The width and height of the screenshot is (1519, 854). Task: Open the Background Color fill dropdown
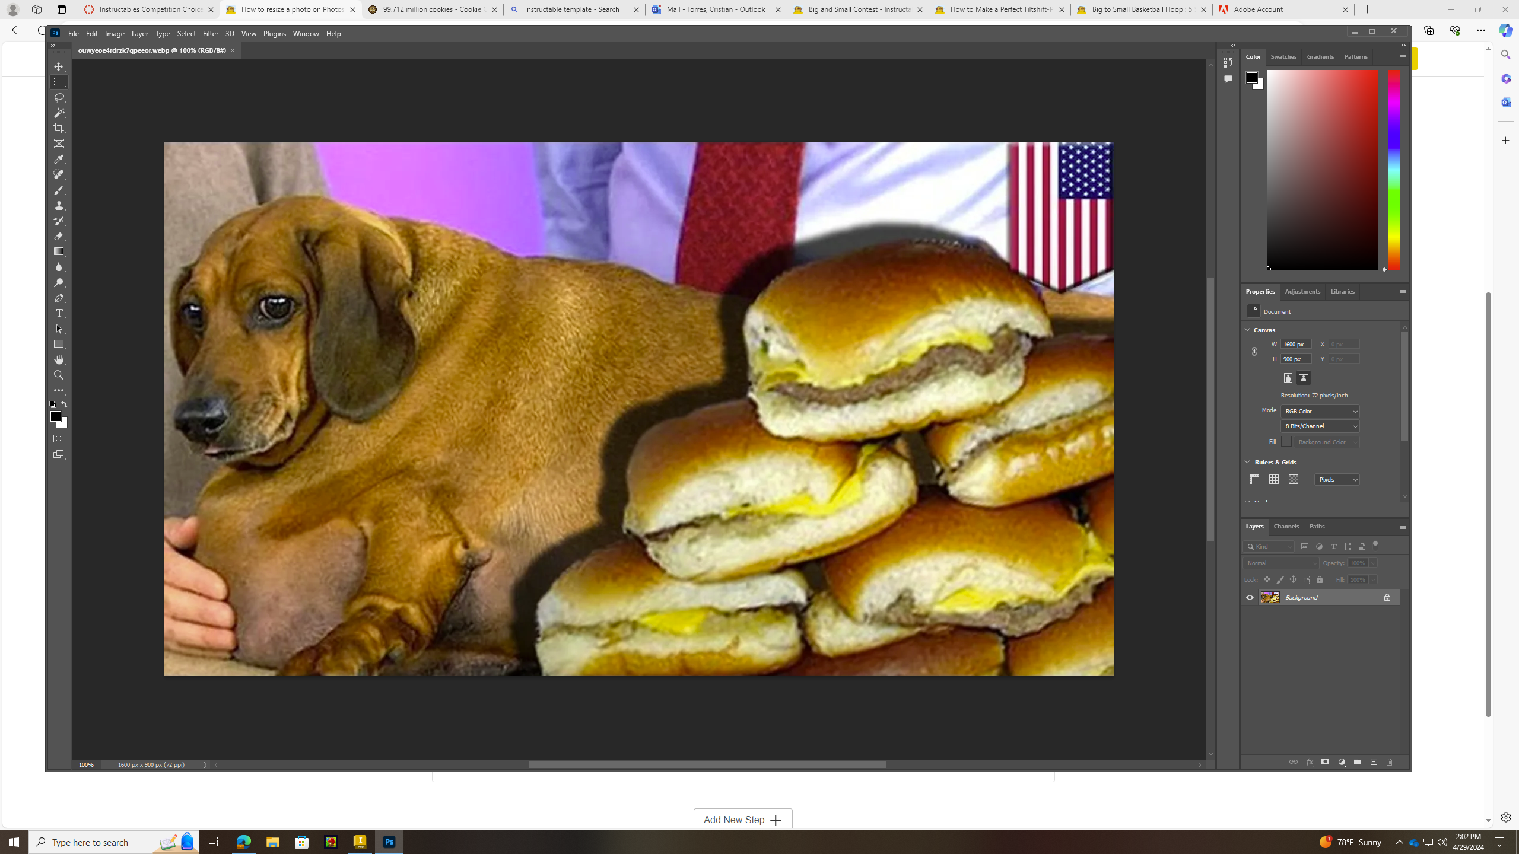click(x=1327, y=442)
